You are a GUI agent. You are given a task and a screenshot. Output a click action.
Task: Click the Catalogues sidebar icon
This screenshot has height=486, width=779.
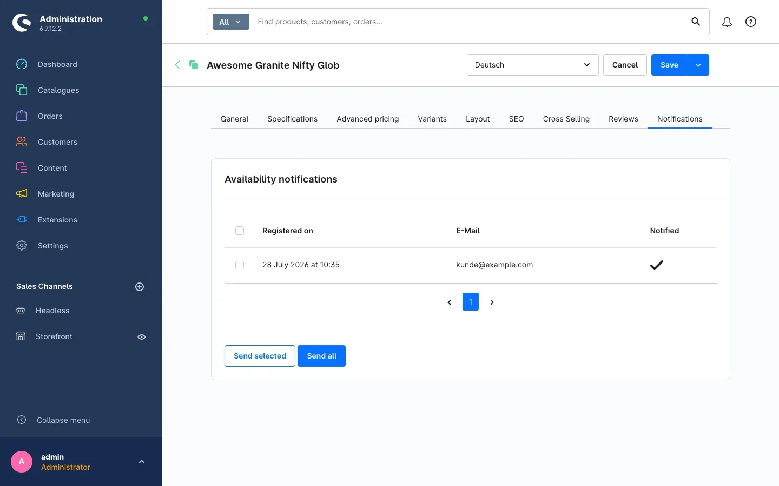(22, 90)
